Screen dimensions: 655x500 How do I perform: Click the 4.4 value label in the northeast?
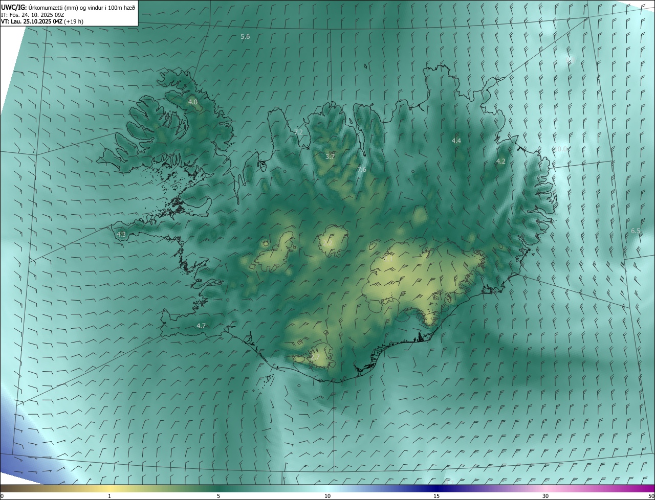pyautogui.click(x=456, y=141)
